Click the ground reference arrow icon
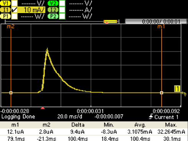This screenshot has height=141, width=188. (184, 93)
